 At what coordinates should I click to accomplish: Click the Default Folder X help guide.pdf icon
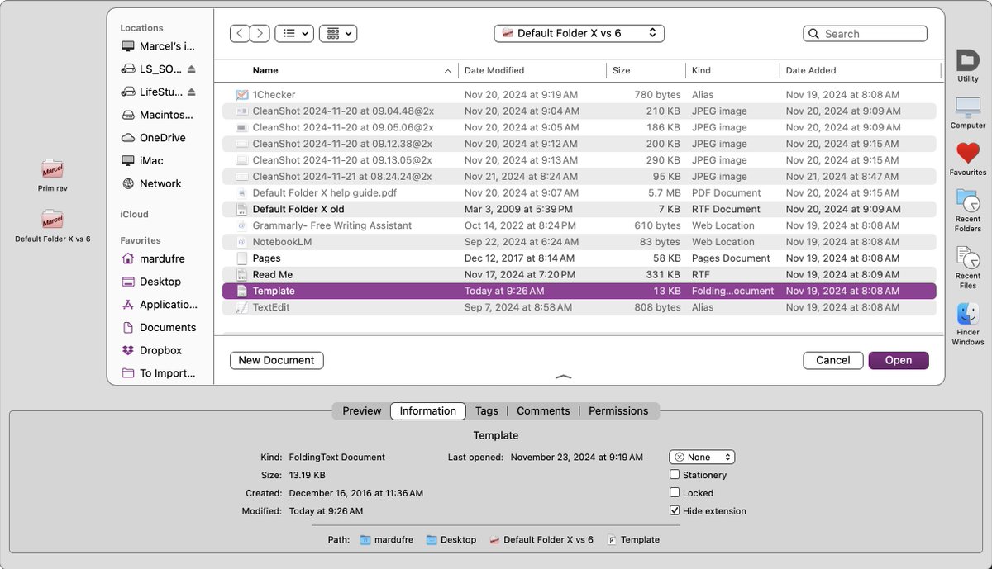point(241,192)
